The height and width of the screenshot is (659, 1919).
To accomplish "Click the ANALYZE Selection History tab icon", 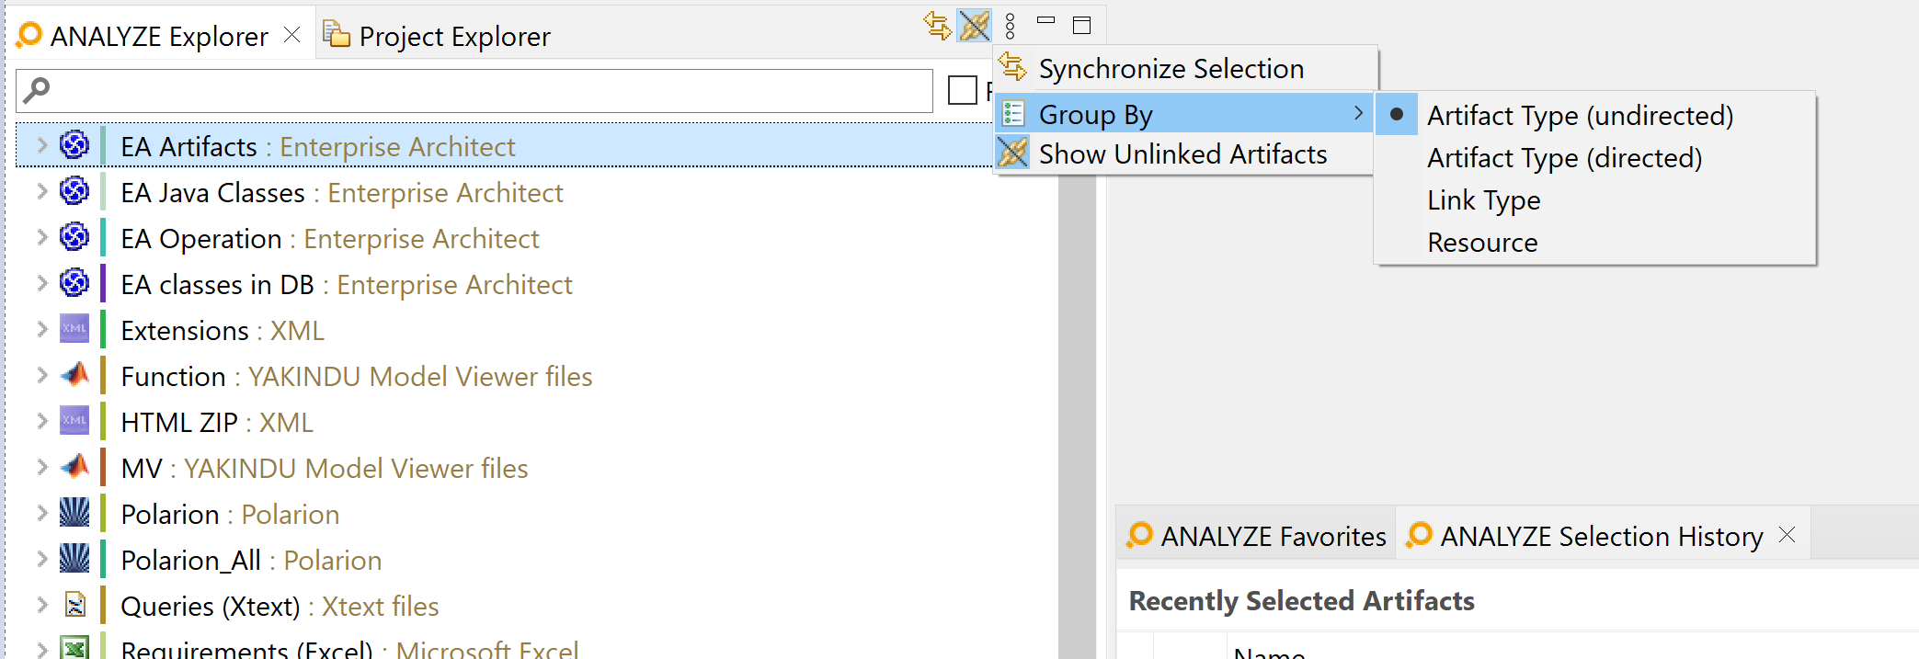I will click(x=1419, y=535).
